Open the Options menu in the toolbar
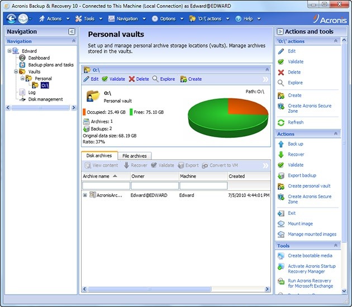 (x=168, y=18)
